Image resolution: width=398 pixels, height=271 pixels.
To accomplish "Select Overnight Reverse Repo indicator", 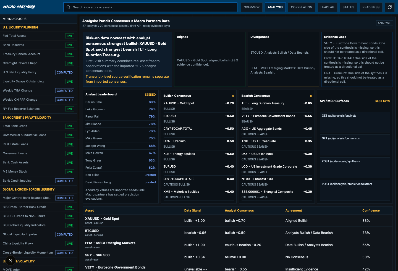I will [x=38, y=63].
